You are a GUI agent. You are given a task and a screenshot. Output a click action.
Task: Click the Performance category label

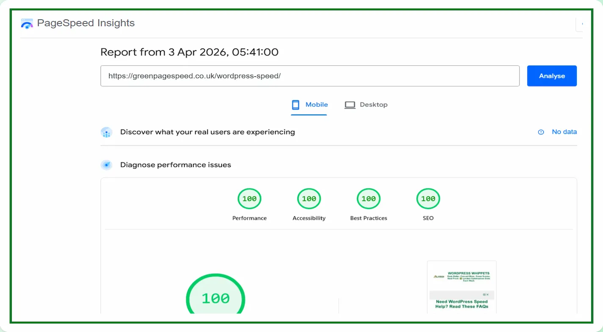pyautogui.click(x=249, y=218)
